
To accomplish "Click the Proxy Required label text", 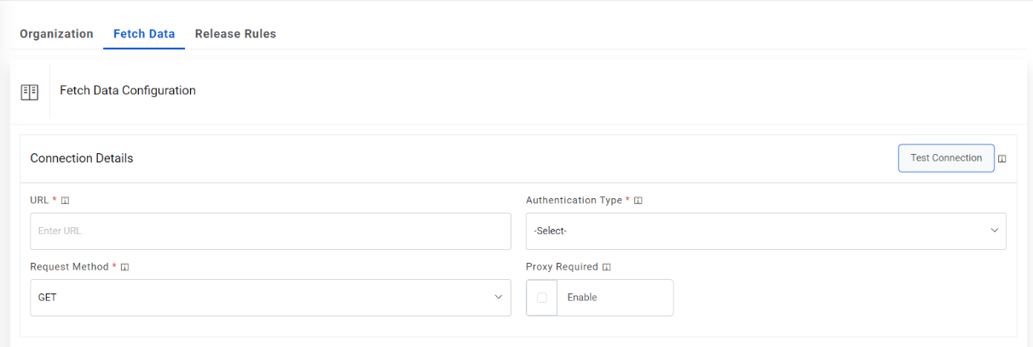I will click(x=562, y=267).
